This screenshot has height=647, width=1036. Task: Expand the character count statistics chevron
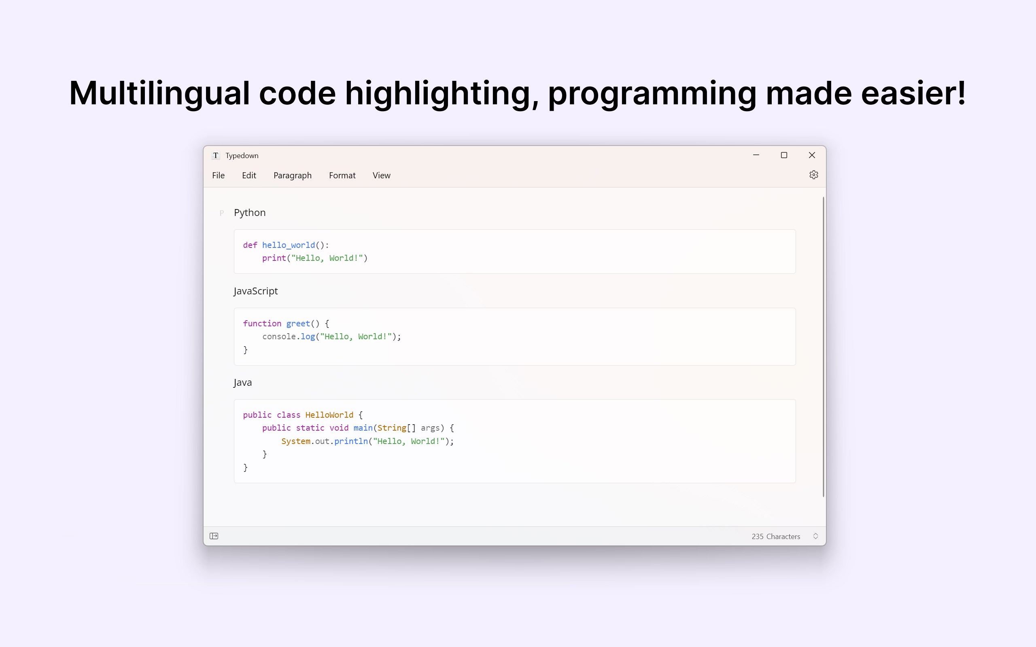tap(815, 536)
